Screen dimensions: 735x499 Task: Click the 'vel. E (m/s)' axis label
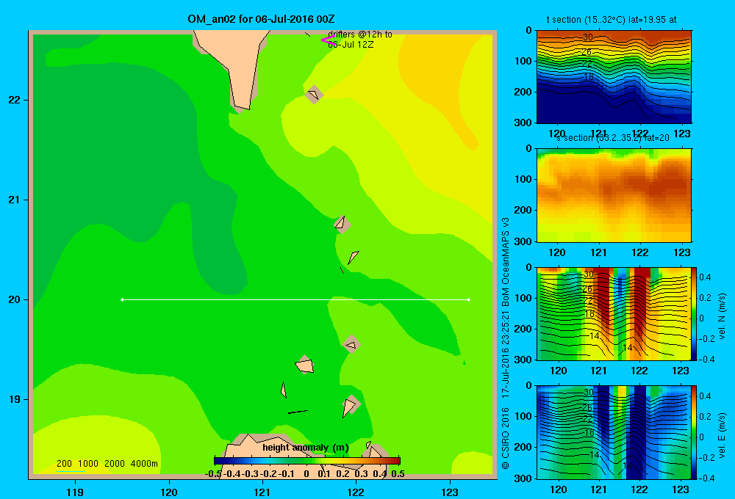pyautogui.click(x=723, y=435)
